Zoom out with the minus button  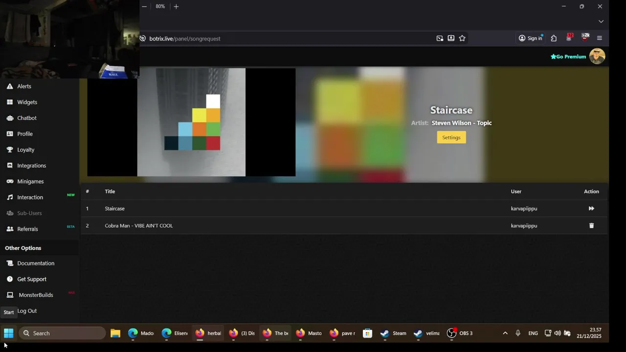pyautogui.click(x=144, y=6)
